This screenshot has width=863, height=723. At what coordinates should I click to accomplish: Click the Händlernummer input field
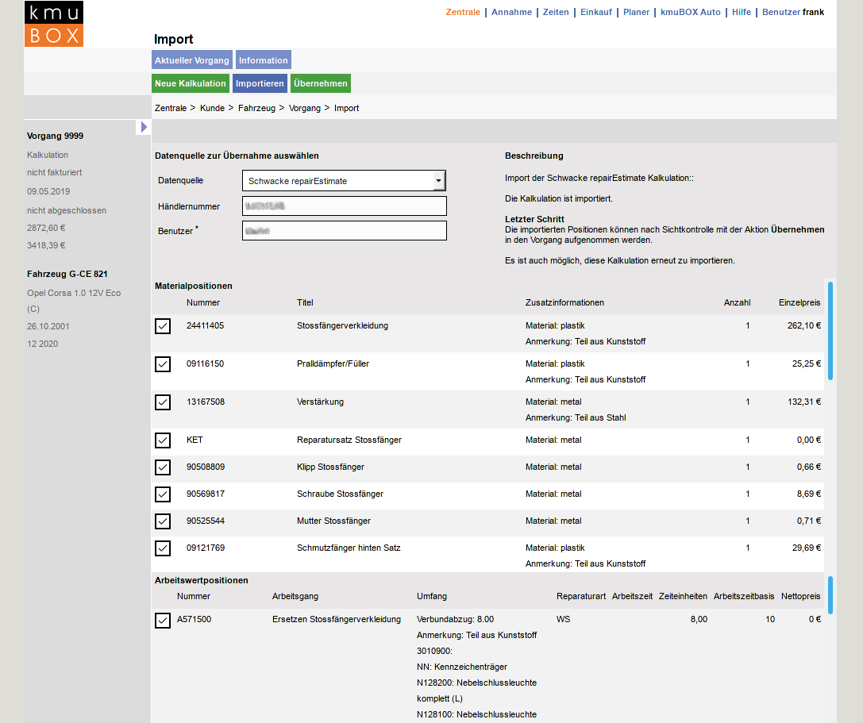344,206
